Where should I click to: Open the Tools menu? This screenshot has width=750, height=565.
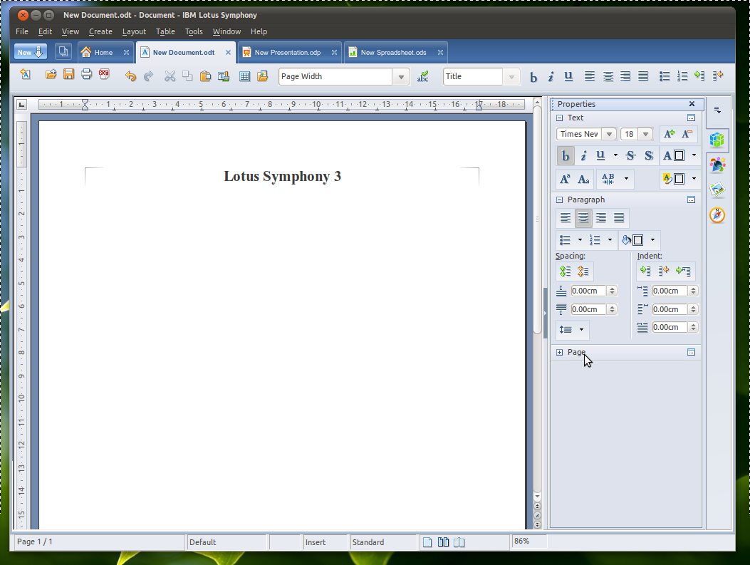(x=194, y=31)
